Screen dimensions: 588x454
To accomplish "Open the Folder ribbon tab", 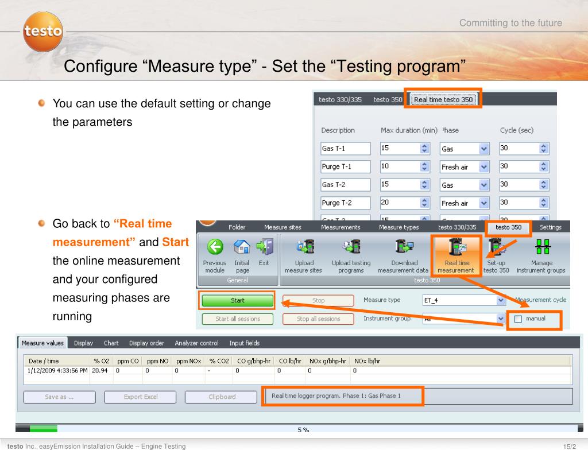I will click(x=237, y=227).
